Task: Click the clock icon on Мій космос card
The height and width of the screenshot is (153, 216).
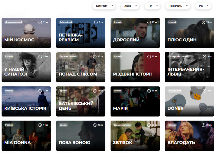Action: (x=40, y=22)
